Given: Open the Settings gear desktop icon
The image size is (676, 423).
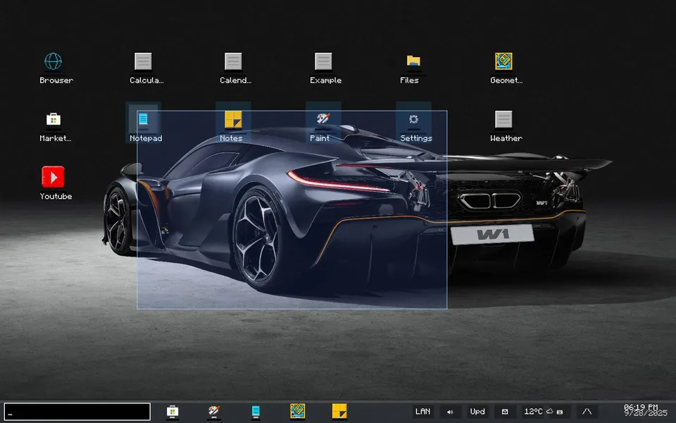Looking at the screenshot, I should (413, 120).
